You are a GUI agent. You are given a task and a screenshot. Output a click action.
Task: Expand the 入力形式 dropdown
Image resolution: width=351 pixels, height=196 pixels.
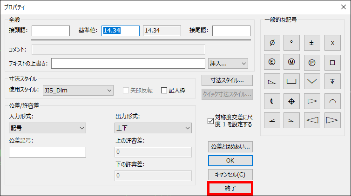[47, 128]
